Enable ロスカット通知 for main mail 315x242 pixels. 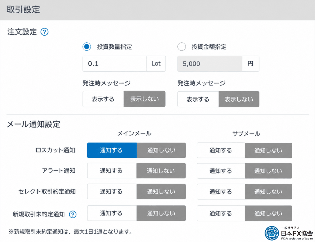[x=112, y=150]
